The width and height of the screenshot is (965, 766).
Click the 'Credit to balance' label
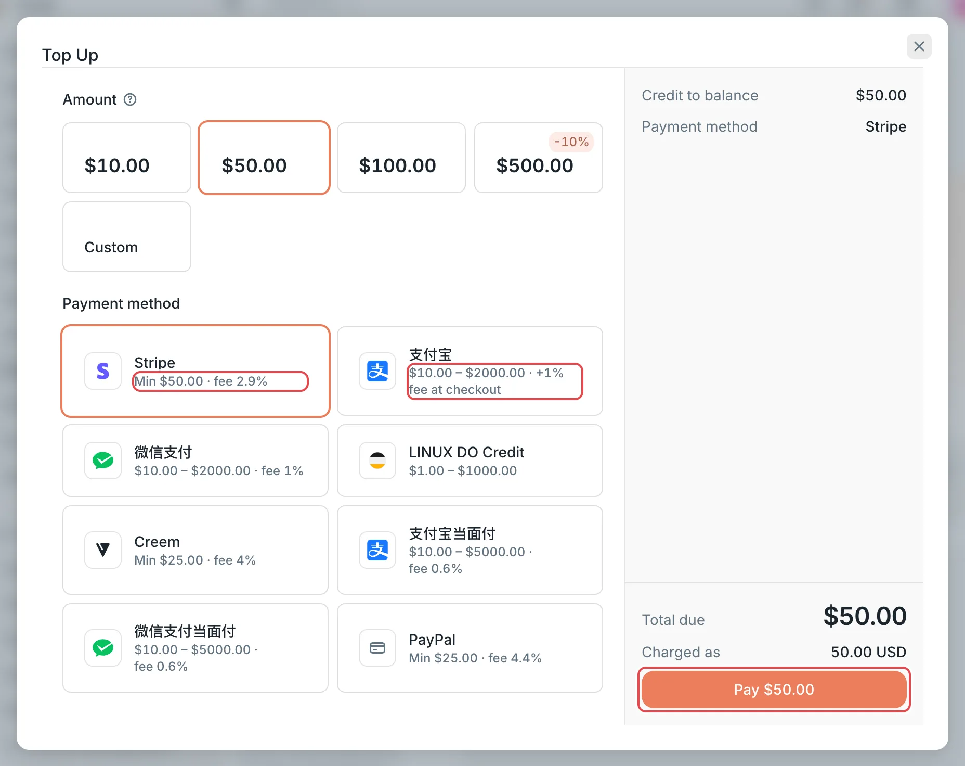point(700,95)
